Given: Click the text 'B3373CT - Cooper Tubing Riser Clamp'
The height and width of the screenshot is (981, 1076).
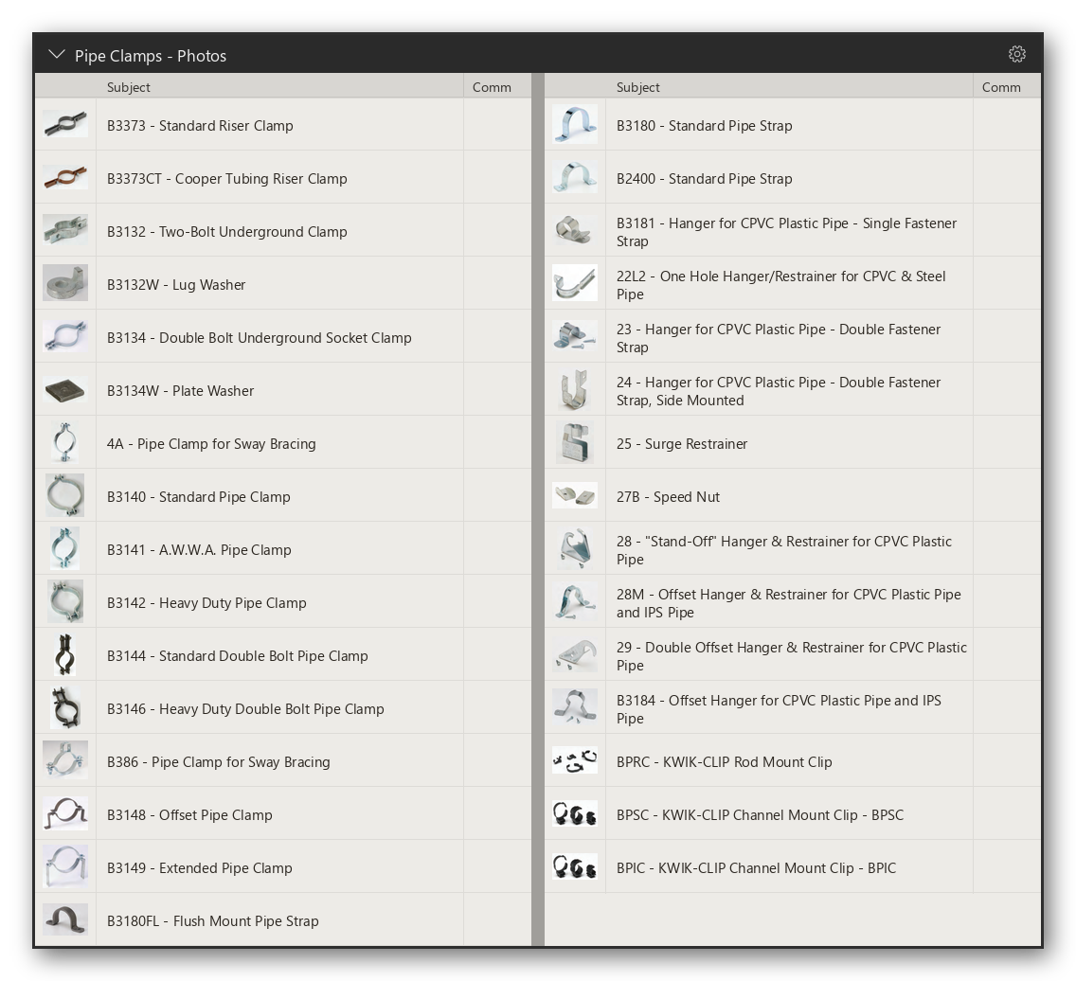Looking at the screenshot, I should point(227,178).
